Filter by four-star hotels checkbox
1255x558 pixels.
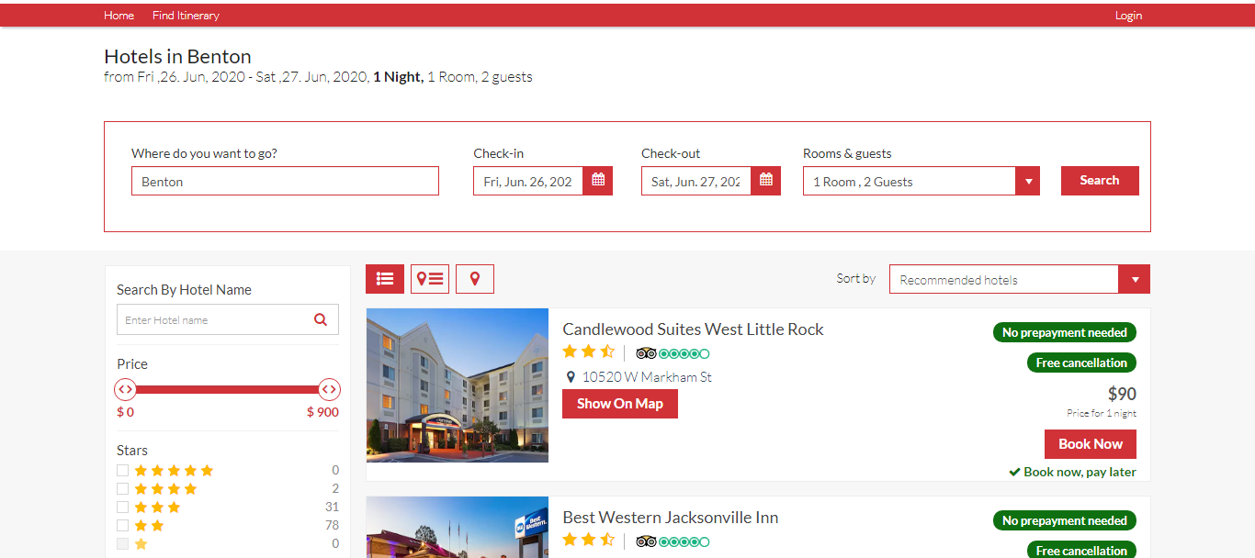[122, 489]
